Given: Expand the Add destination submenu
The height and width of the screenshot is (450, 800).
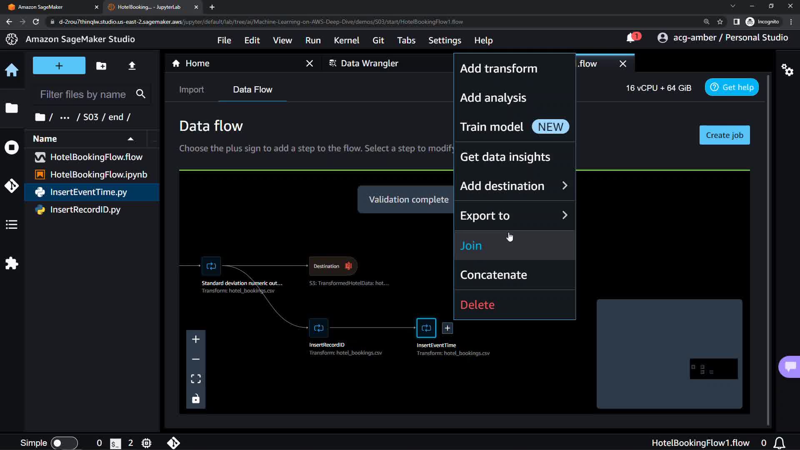Looking at the screenshot, I should click(514, 186).
